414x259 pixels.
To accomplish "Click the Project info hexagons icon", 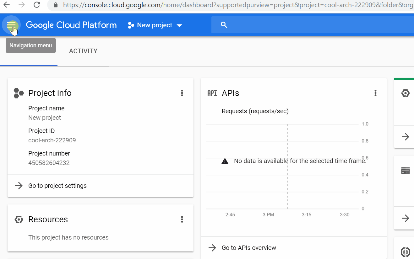I will coord(19,93).
